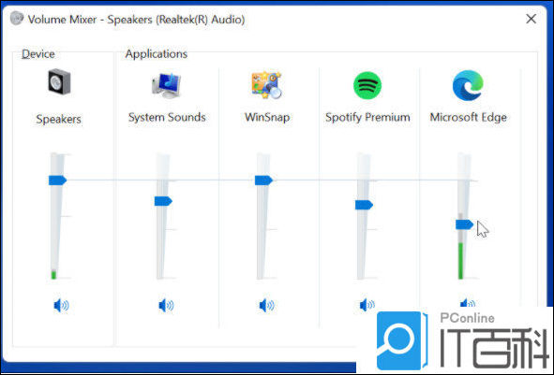
Task: Click the Microsoft Edge slider handle
Action: coord(464,224)
